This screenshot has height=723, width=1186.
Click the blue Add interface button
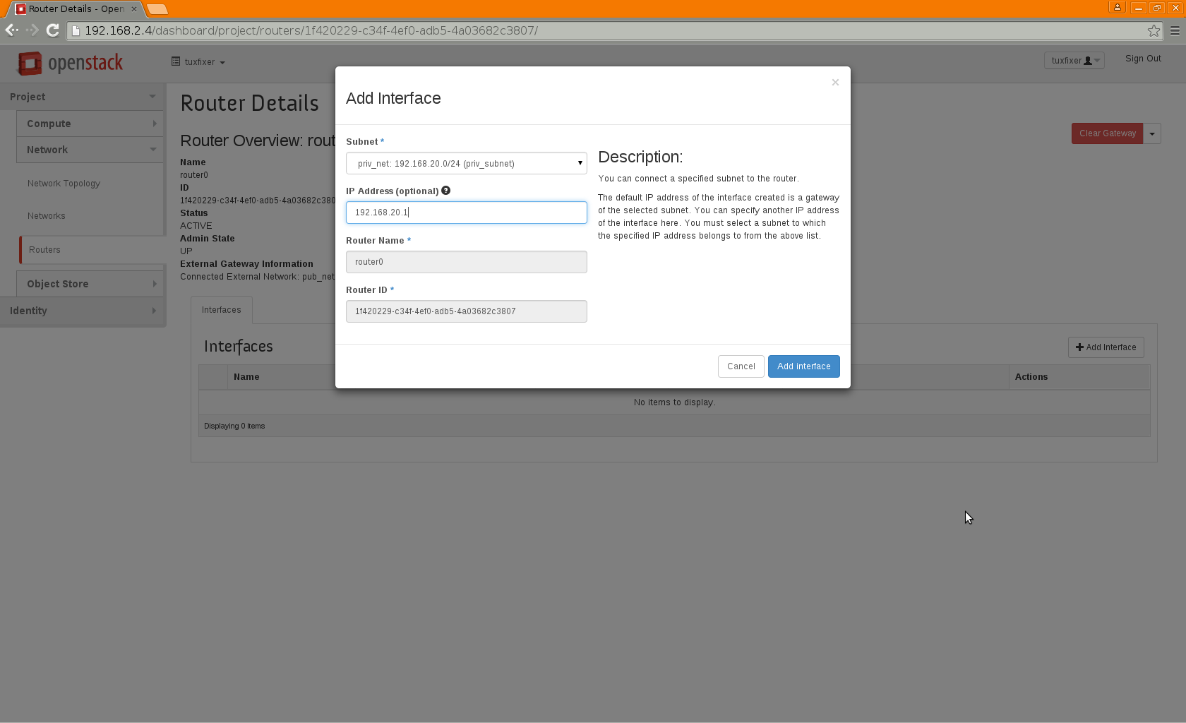point(803,366)
